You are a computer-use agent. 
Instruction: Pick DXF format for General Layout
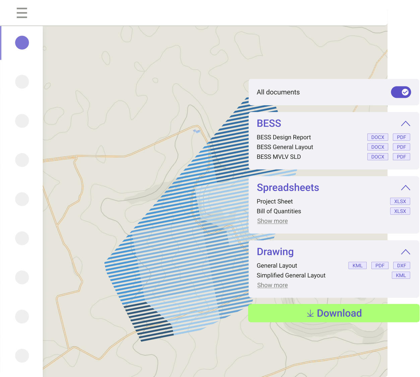tap(401, 266)
